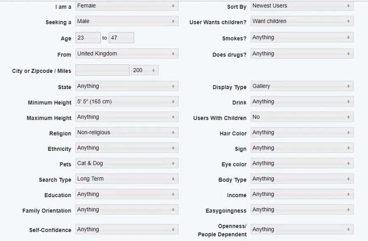Open the Religion dropdown
368x241 pixels.
coord(126,133)
